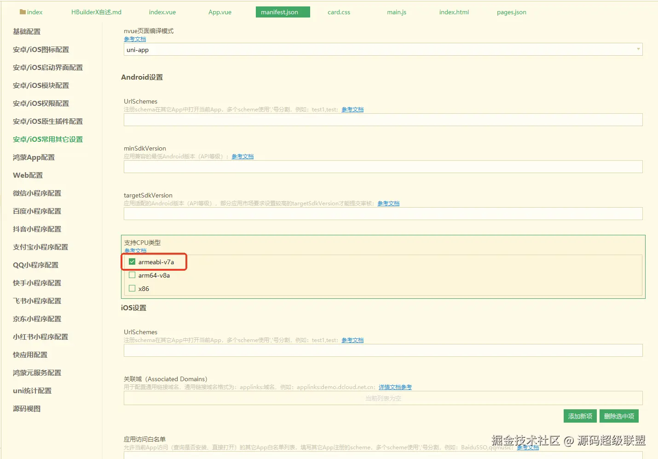
Task: Enable arm64-v8a CPU type
Action: [x=132, y=275]
